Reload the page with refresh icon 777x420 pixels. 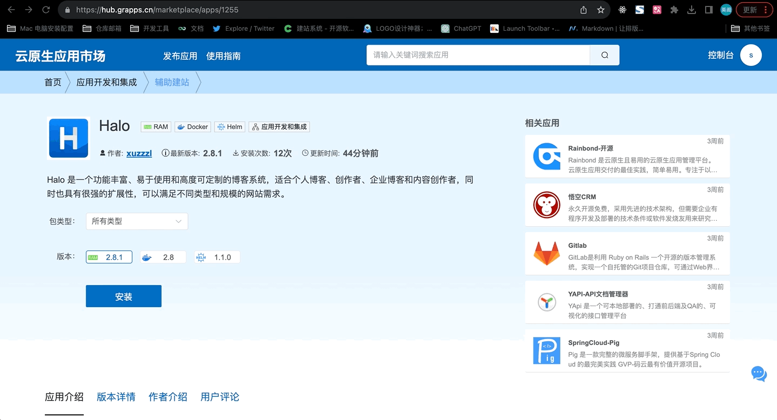(46, 10)
